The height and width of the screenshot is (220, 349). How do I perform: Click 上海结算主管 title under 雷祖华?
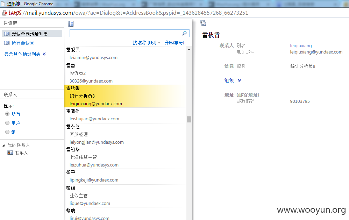pos(83,157)
